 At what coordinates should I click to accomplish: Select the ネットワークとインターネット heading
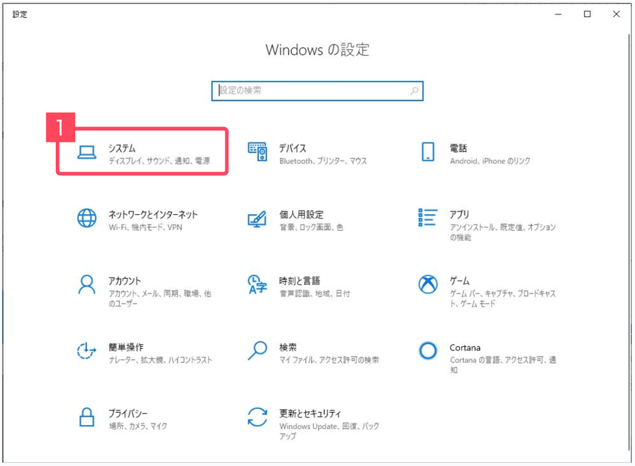tap(153, 215)
